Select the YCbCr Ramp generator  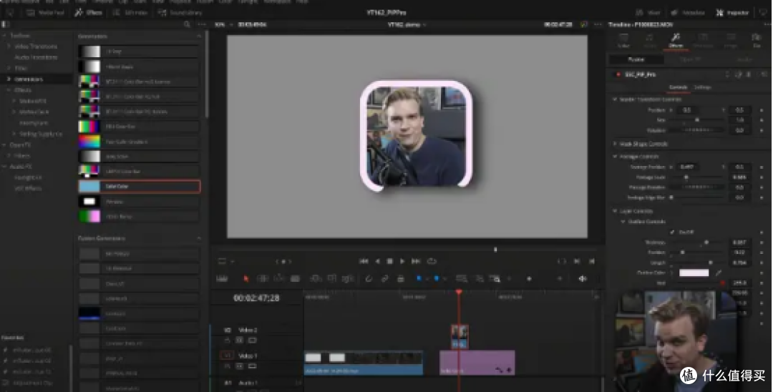coord(139,216)
